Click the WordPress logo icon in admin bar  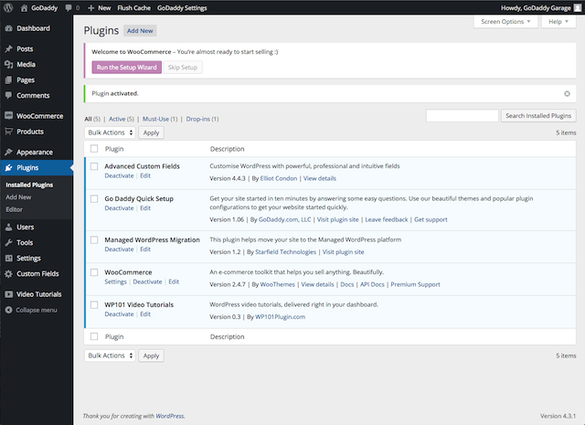click(8, 8)
